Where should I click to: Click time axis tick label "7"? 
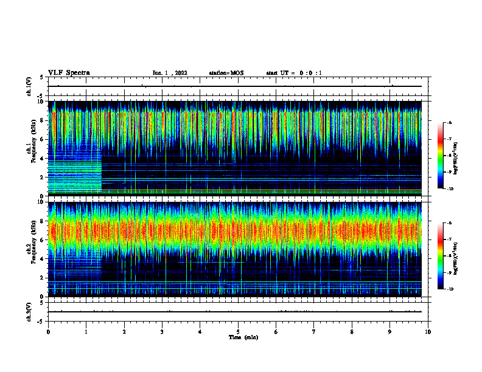(314, 332)
